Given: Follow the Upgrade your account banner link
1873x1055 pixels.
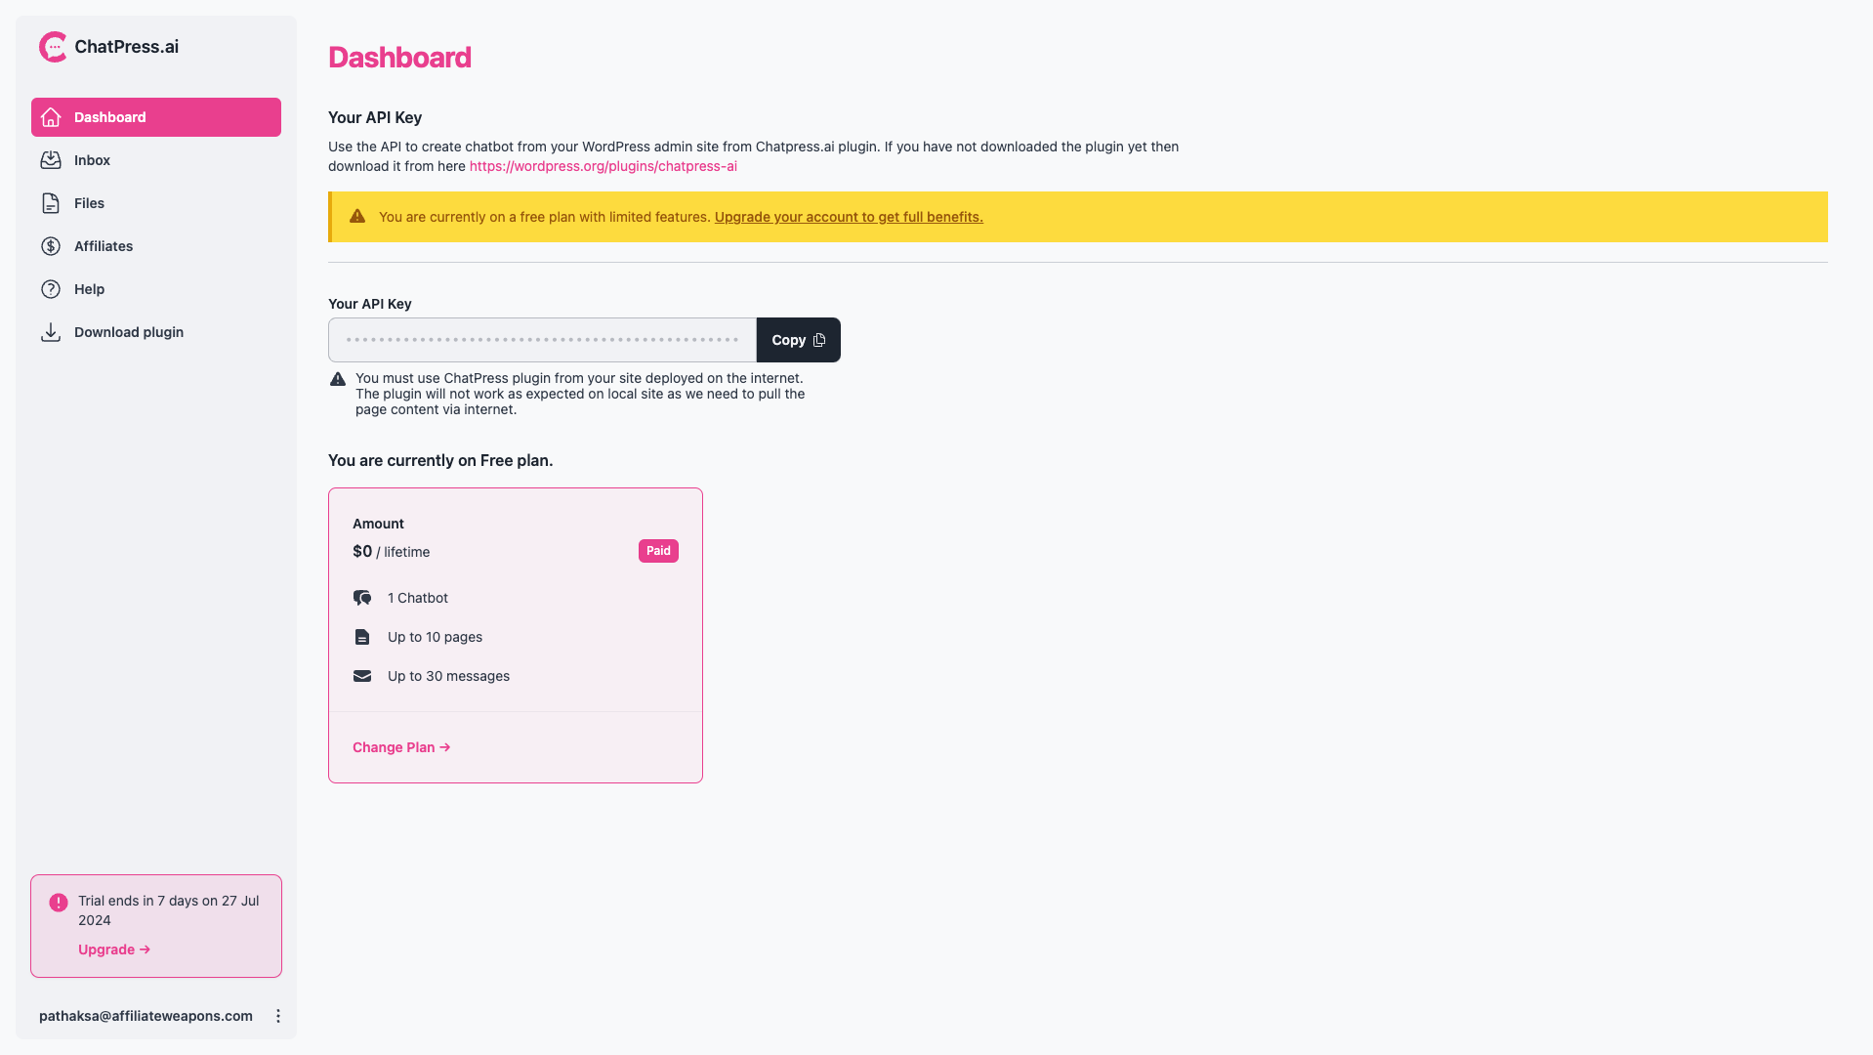Looking at the screenshot, I should (848, 217).
